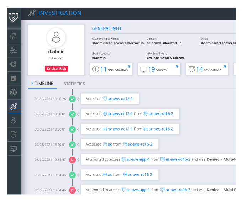Open the document reports icon in sidebar

pos(14,134)
